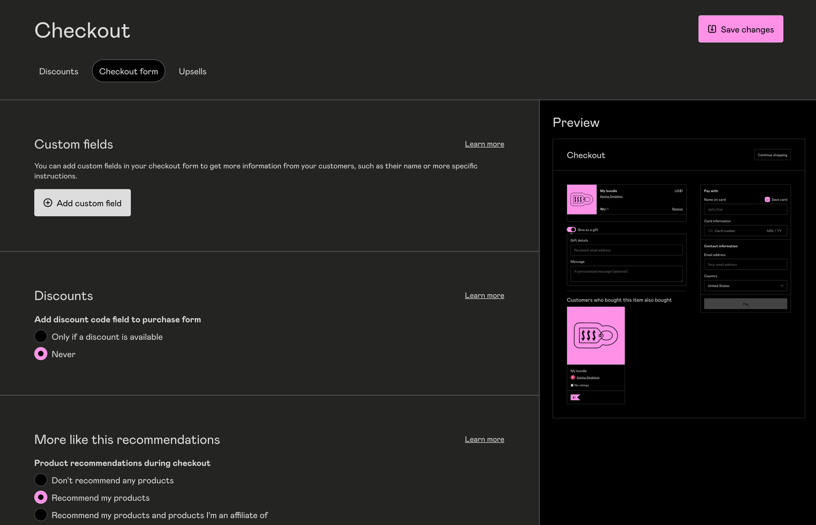This screenshot has width=816, height=525.
Task: Uncheck the Save card checkbox
Action: tap(767, 199)
